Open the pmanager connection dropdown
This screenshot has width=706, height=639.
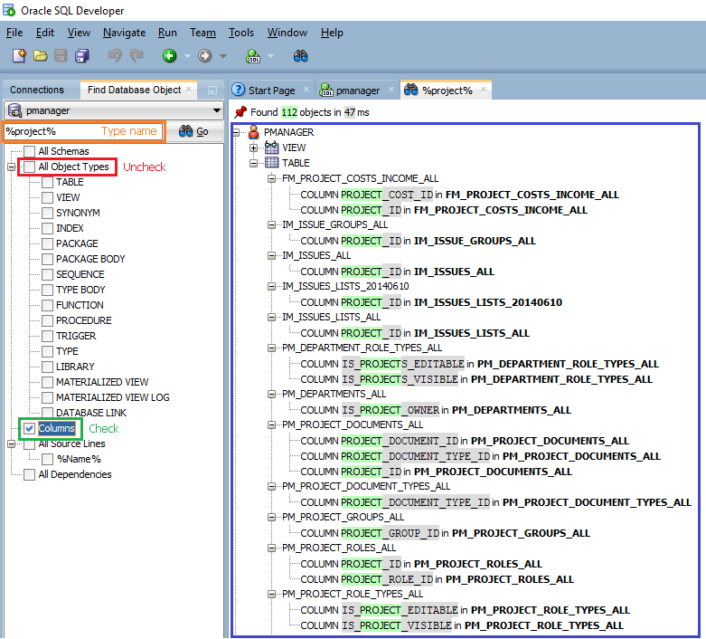(217, 110)
